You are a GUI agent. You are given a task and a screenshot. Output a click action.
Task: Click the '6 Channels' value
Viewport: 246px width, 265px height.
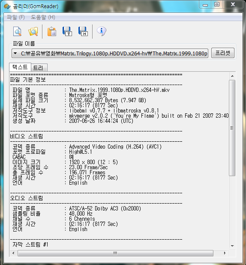[x=82, y=219]
